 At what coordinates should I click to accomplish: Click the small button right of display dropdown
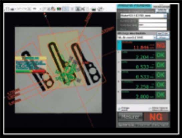pyautogui.click(x=163, y=37)
